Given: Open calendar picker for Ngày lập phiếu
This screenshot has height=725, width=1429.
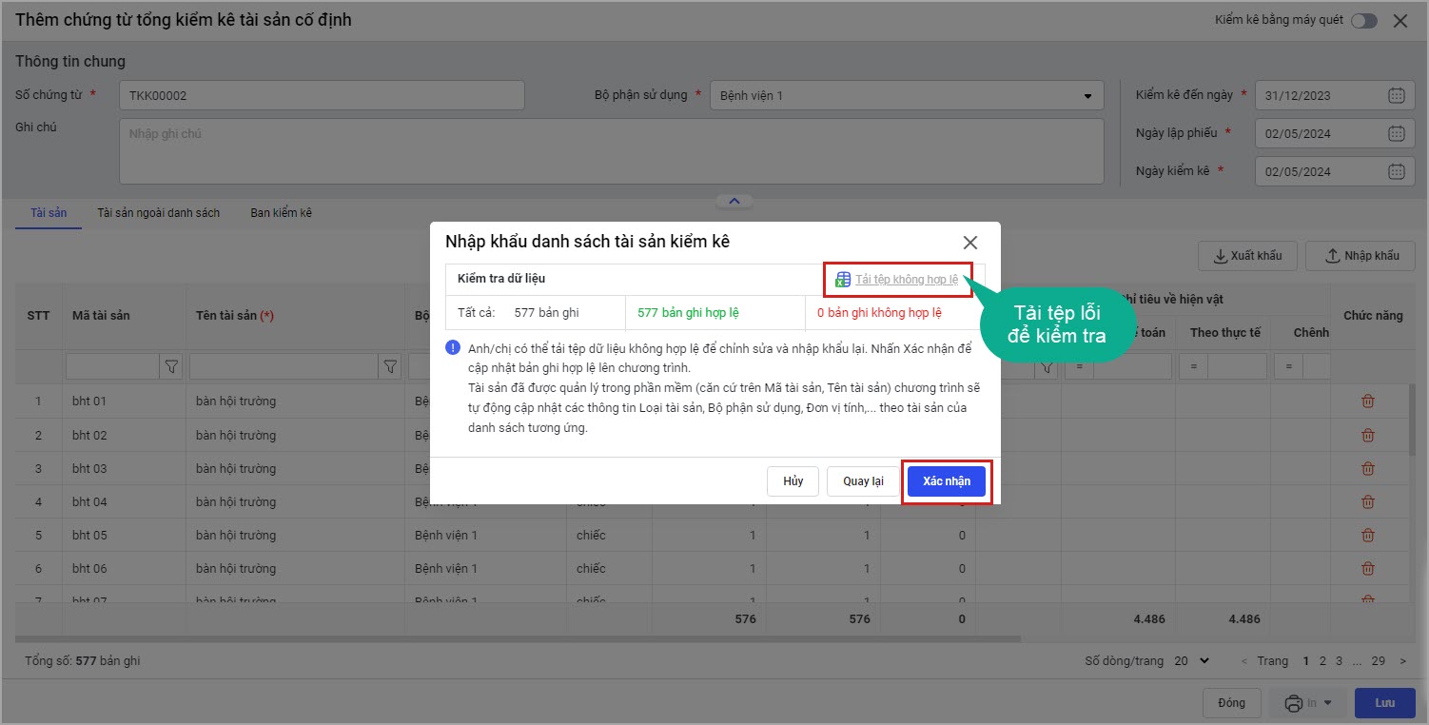Looking at the screenshot, I should pos(1396,133).
